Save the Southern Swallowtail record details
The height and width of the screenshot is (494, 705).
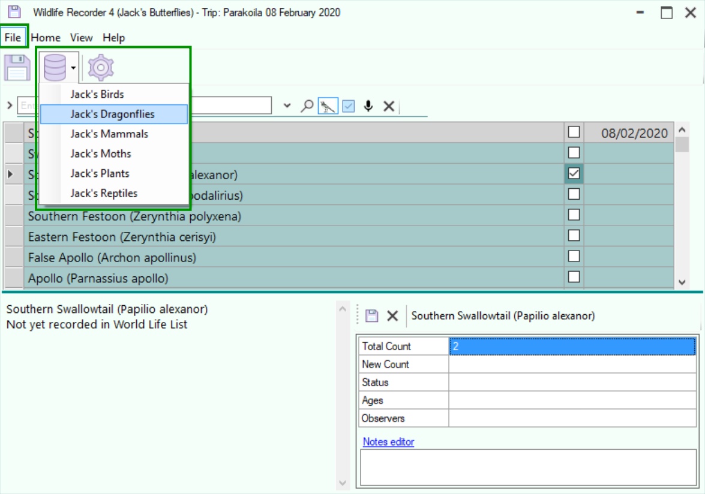372,316
